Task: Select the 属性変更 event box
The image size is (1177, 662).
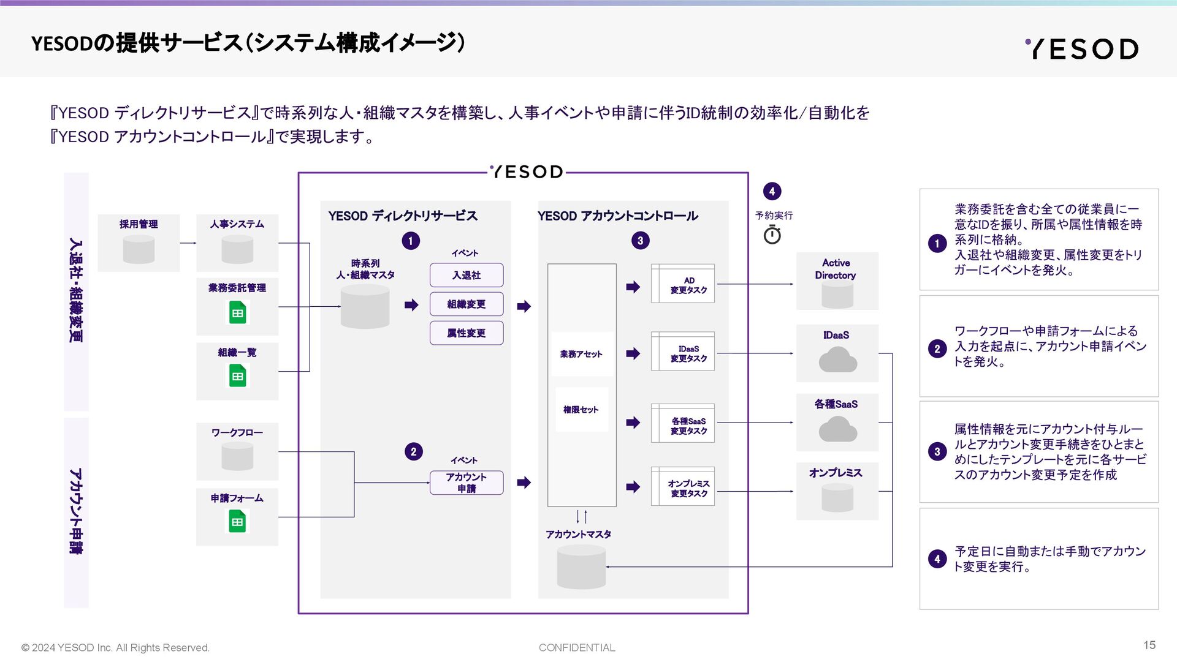Action: [467, 333]
